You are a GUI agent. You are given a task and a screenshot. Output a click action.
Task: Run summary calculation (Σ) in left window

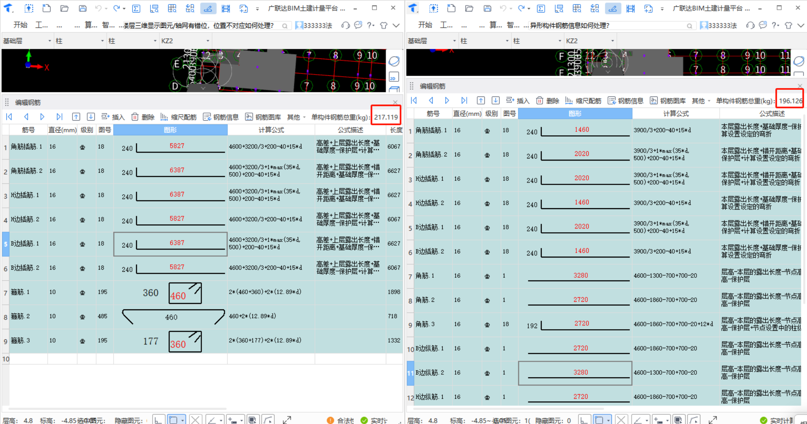coord(136,8)
